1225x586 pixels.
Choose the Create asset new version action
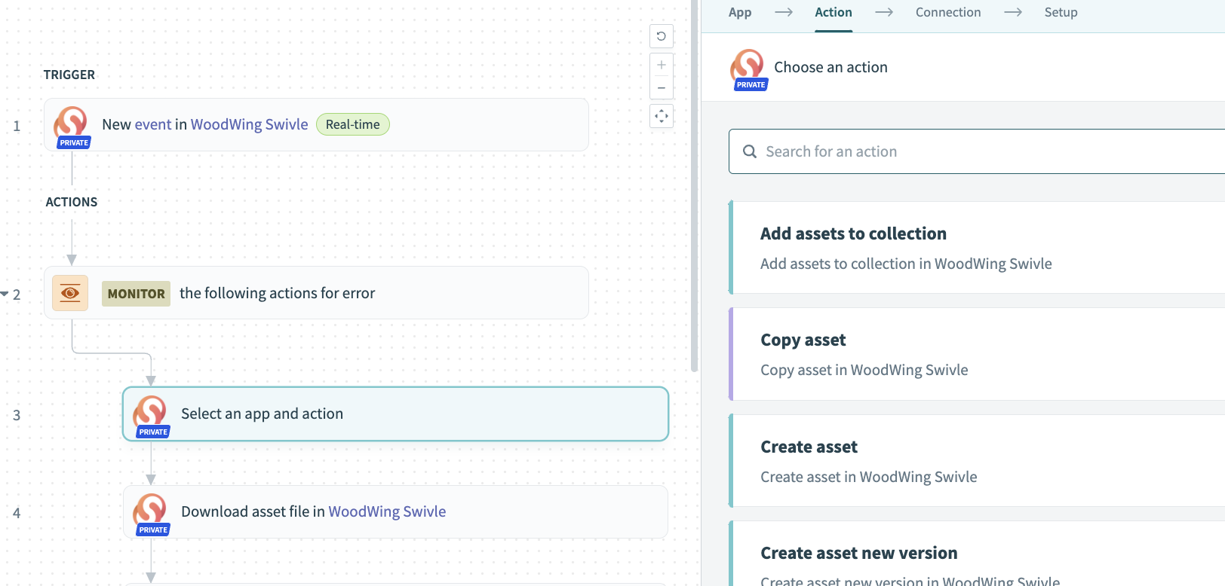977,554
